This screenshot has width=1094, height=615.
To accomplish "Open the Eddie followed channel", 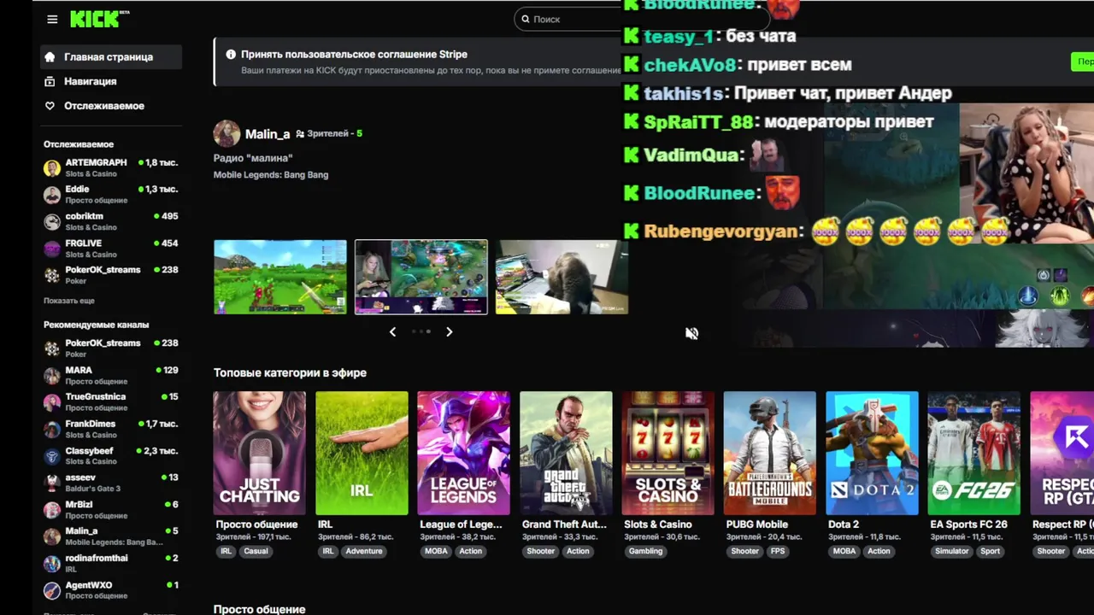I will [111, 194].
